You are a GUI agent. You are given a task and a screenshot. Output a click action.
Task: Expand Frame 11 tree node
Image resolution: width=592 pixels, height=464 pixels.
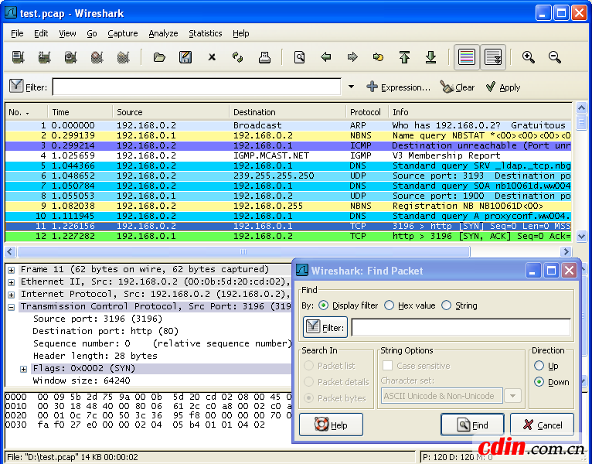[12, 270]
